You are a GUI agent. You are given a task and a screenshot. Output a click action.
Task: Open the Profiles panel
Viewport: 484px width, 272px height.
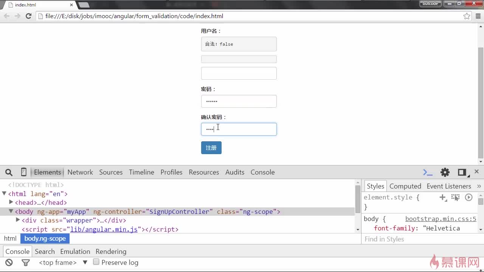pyautogui.click(x=171, y=172)
